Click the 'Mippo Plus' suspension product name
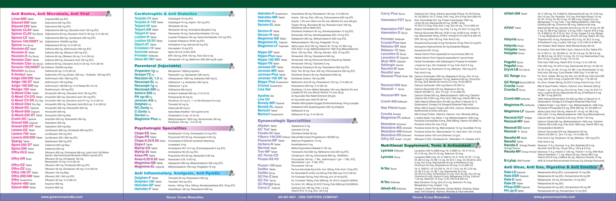 [266, 82]
